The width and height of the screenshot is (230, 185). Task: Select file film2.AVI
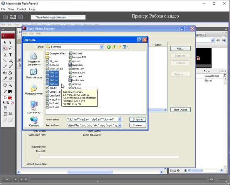coord(52,107)
